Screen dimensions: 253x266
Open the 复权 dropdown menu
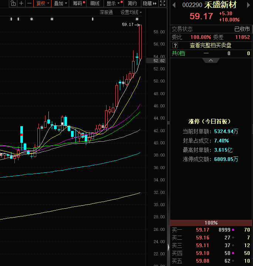(43, 4)
